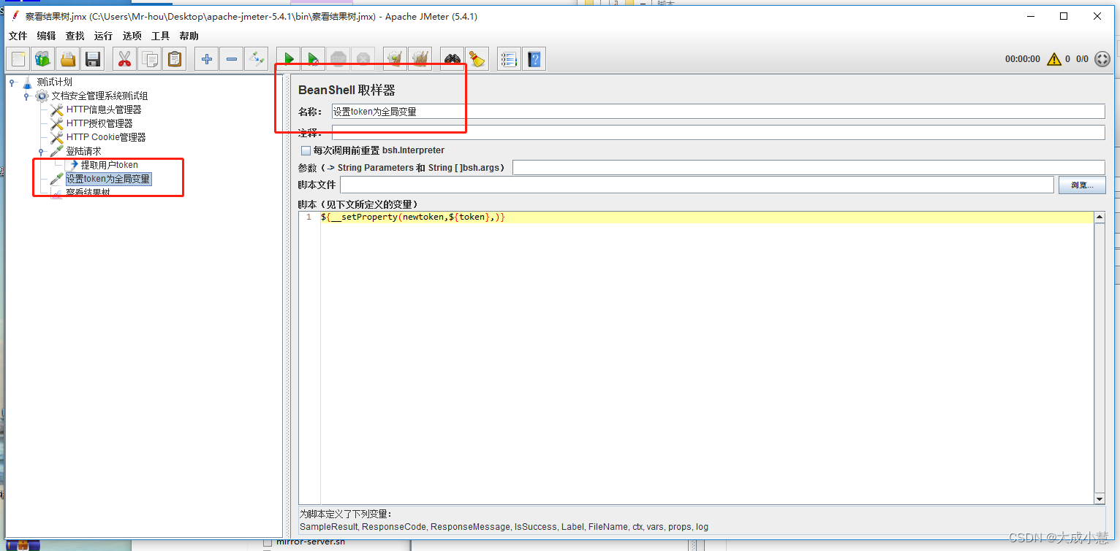Select HTTP信息头管理器 in the tree
1120x551 pixels.
point(104,109)
